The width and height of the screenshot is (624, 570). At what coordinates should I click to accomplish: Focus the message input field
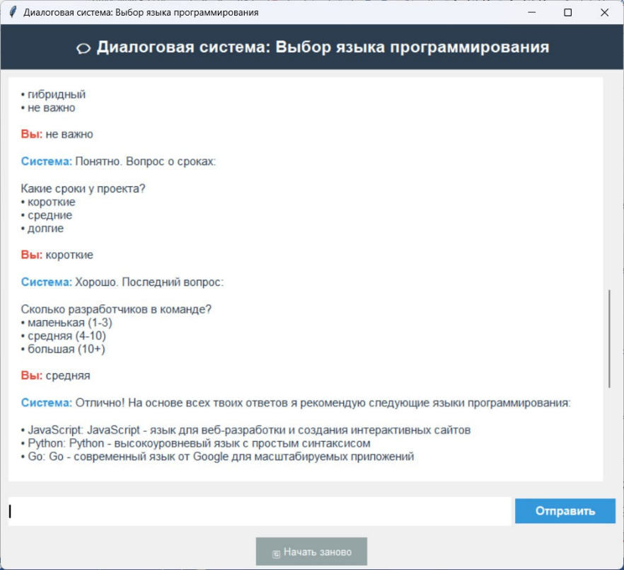coord(259,511)
